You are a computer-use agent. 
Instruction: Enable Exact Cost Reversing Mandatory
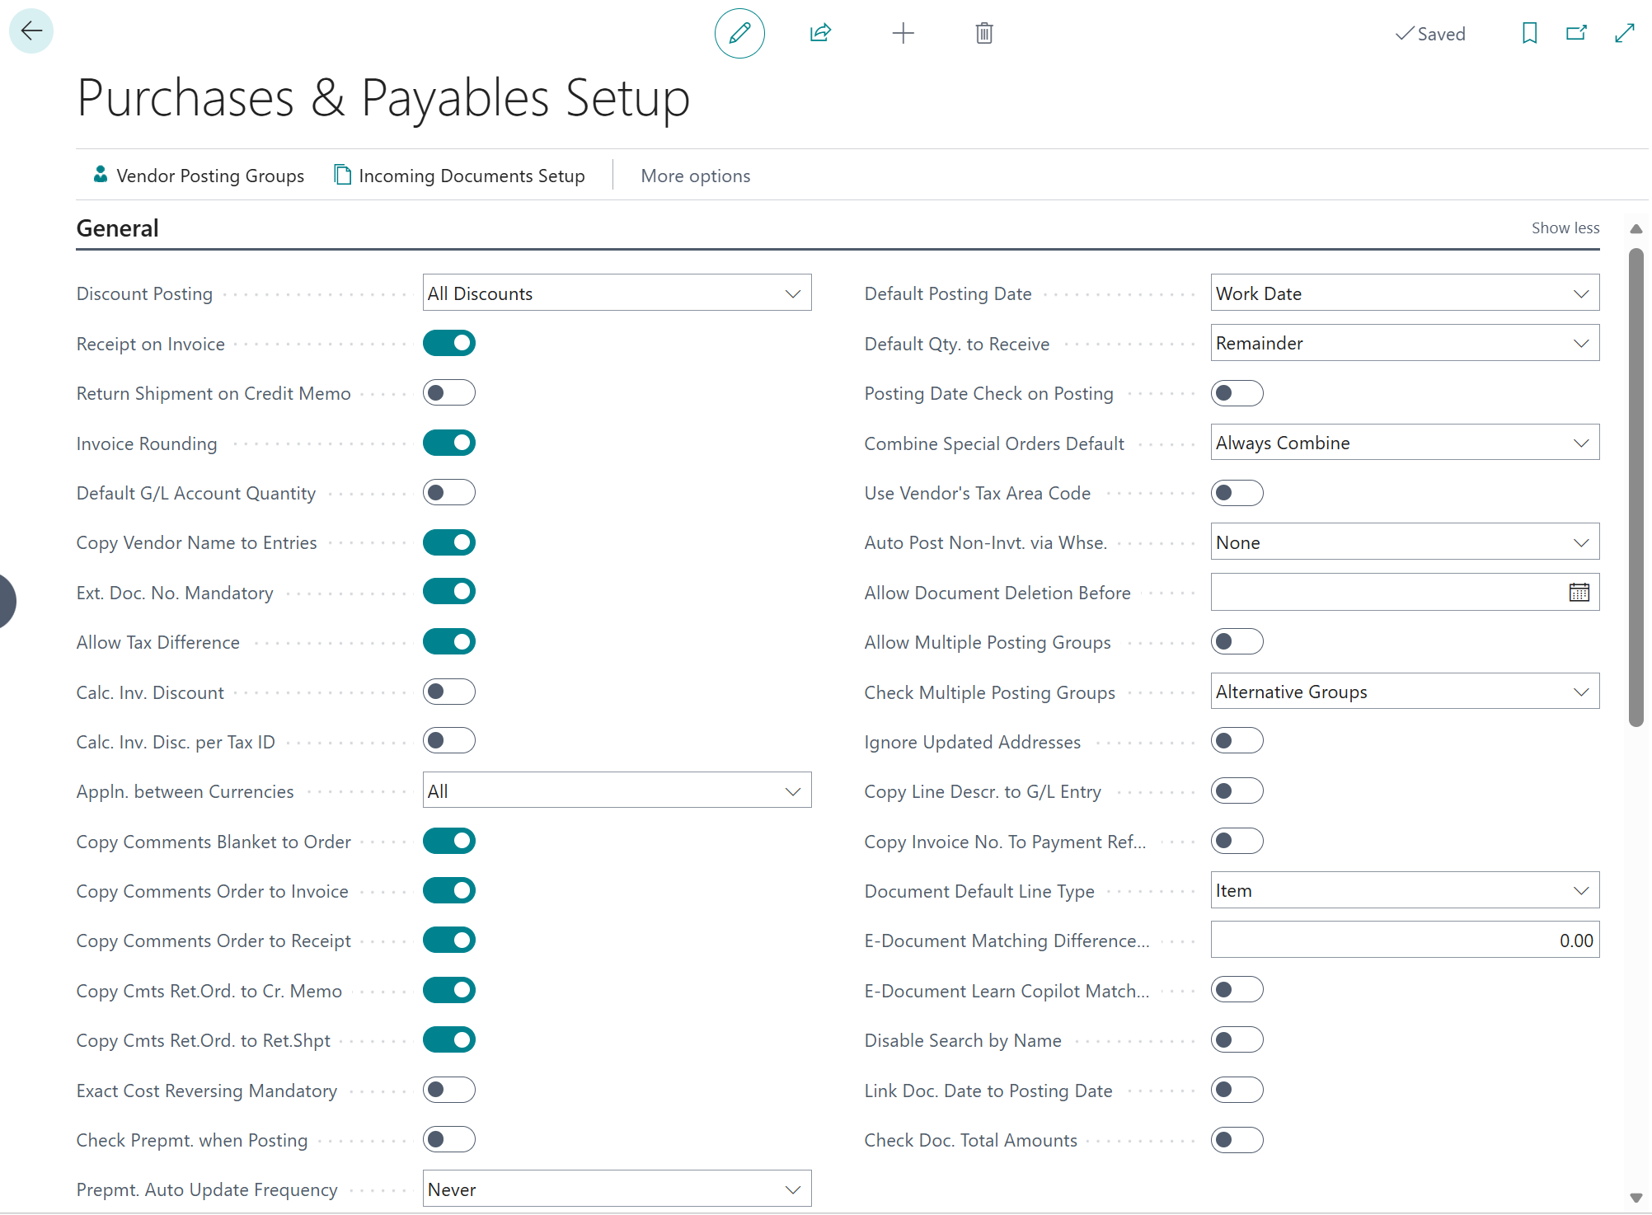click(x=449, y=1090)
